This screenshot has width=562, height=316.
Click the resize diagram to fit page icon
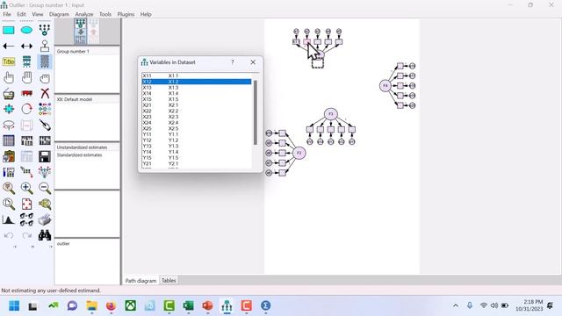point(26,204)
